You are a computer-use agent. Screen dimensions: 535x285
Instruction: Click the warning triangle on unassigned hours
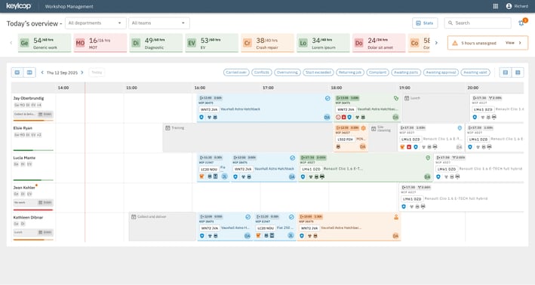pyautogui.click(x=454, y=43)
